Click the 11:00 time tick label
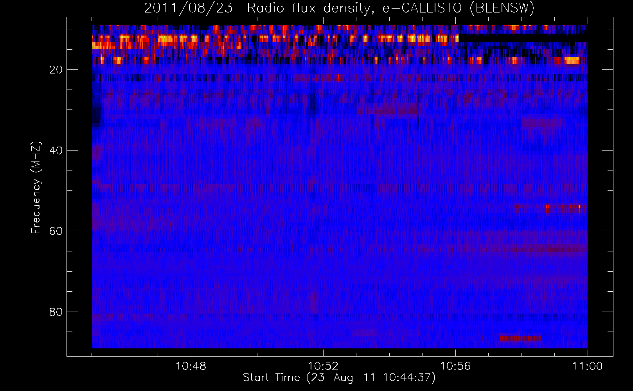The width and height of the screenshot is (633, 391). click(x=588, y=366)
